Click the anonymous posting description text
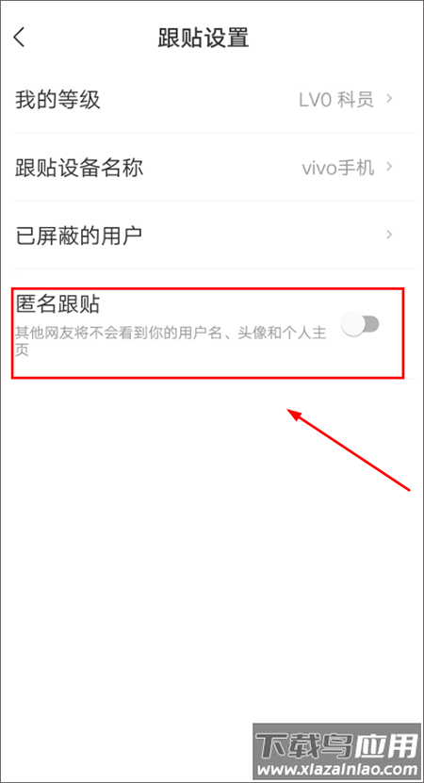 [171, 341]
